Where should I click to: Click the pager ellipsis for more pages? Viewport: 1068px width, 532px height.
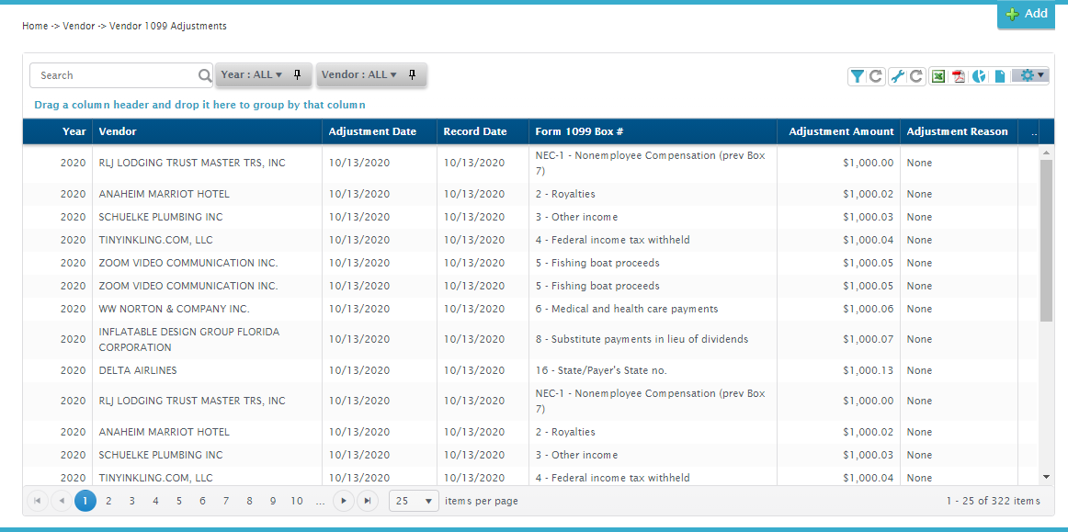click(x=320, y=502)
